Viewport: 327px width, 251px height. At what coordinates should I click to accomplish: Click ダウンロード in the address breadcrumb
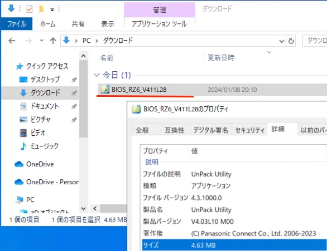pos(118,41)
